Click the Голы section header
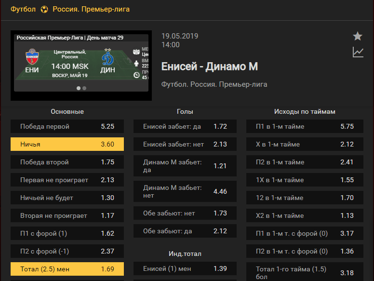Screen dimensions: 374x281 click(185, 112)
